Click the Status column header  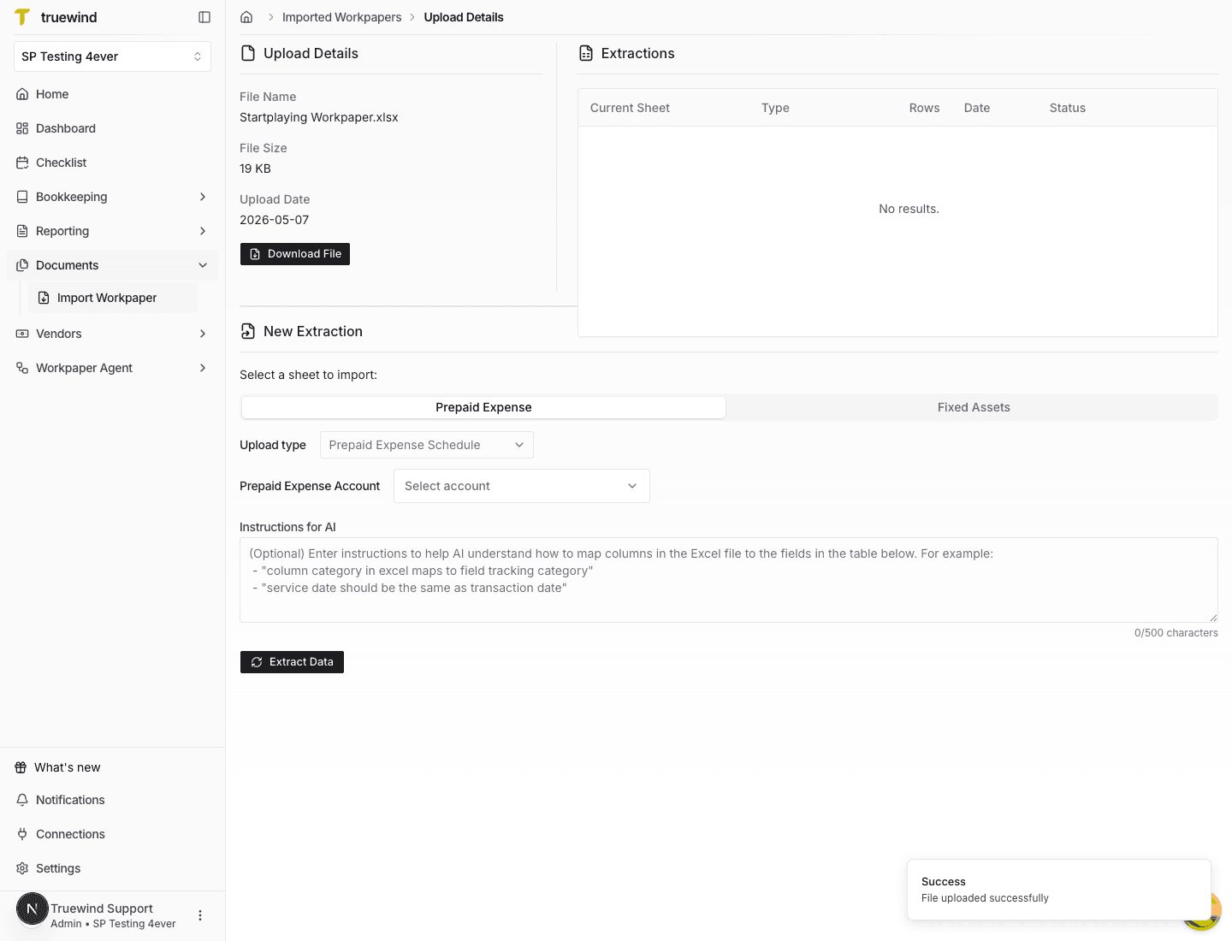(x=1068, y=108)
